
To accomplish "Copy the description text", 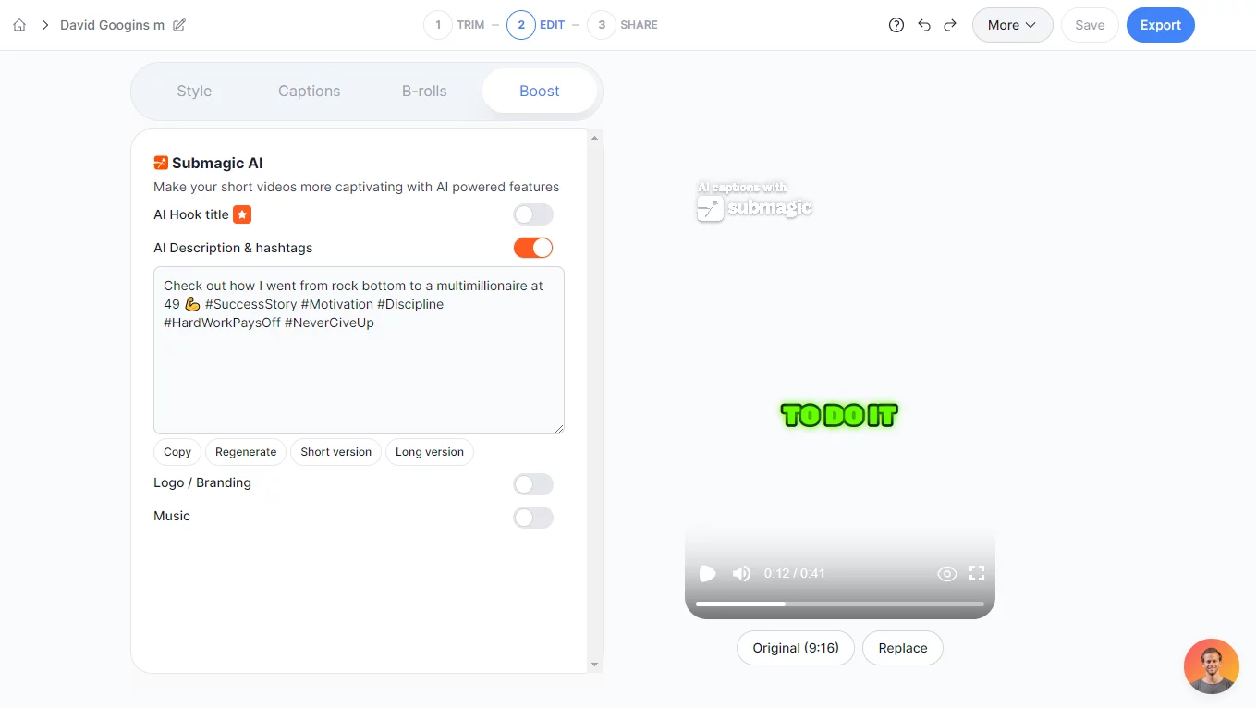I will [177, 452].
